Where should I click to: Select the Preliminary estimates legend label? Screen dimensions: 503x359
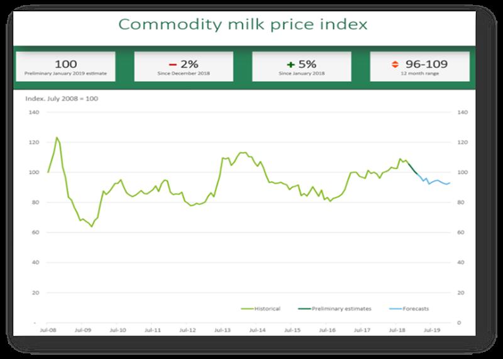[343, 309]
